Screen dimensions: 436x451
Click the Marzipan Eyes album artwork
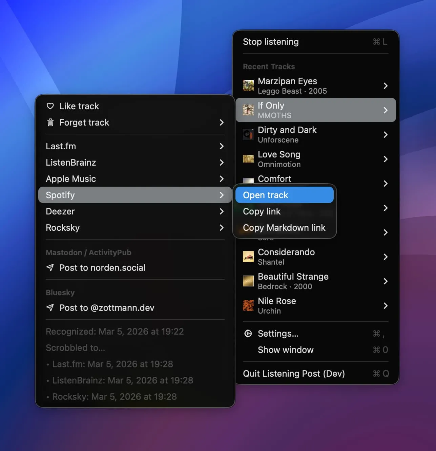pos(248,86)
